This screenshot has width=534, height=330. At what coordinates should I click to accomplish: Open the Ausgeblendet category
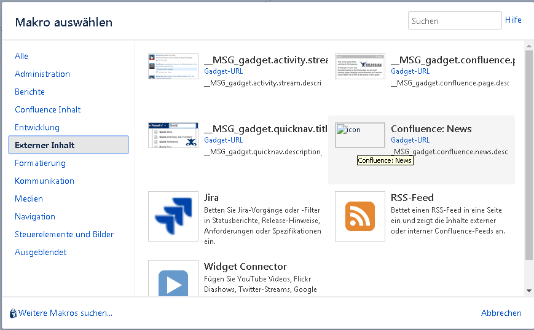tap(41, 253)
